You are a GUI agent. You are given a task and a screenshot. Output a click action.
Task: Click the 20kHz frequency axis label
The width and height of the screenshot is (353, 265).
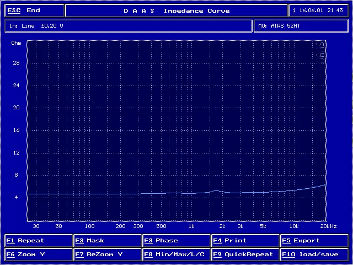coord(328,226)
